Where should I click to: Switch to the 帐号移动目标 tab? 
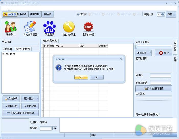[x=23, y=49]
